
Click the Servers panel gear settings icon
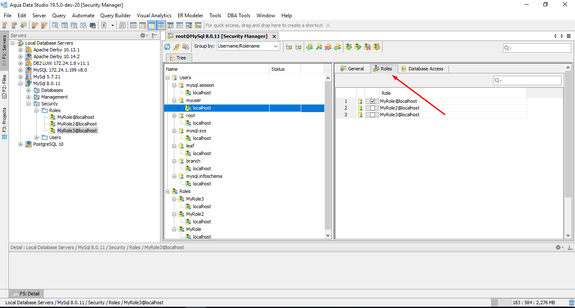click(144, 35)
